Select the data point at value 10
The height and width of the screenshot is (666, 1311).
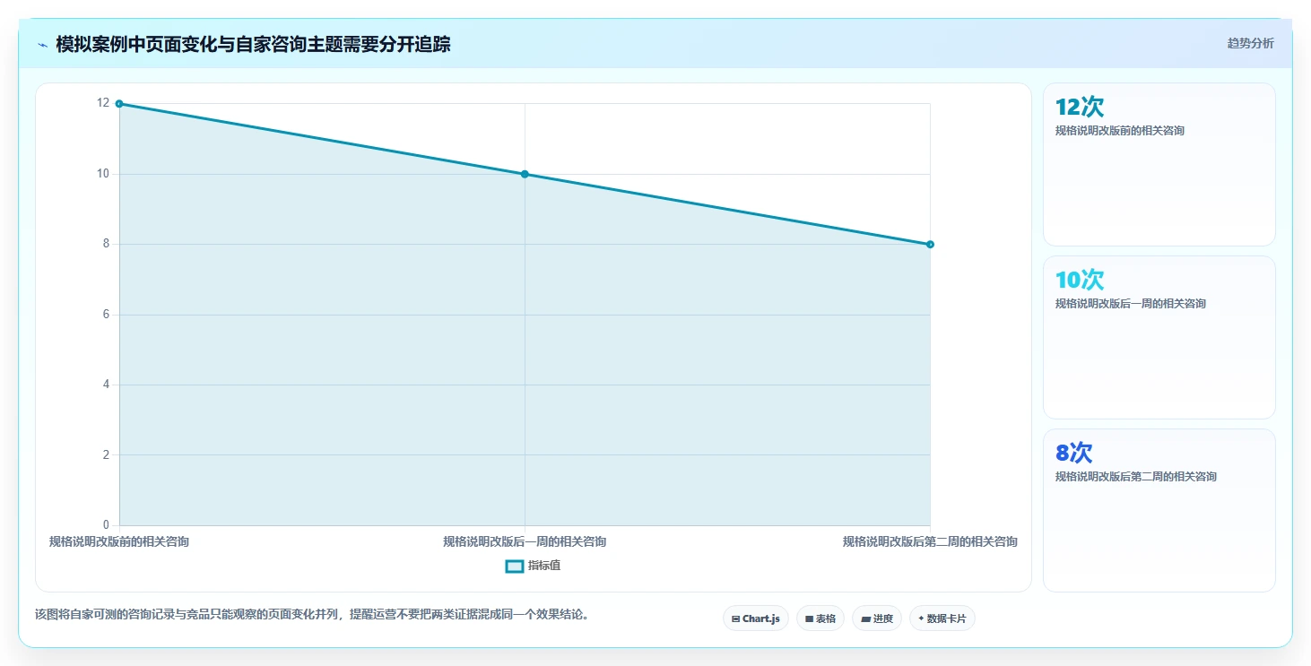tap(525, 174)
